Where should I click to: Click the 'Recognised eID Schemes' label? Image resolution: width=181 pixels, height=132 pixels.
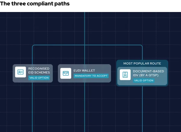39,70
